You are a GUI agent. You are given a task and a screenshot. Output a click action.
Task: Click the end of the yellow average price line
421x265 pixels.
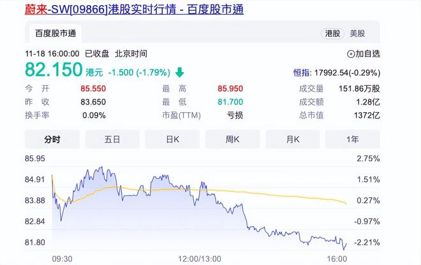point(346,204)
